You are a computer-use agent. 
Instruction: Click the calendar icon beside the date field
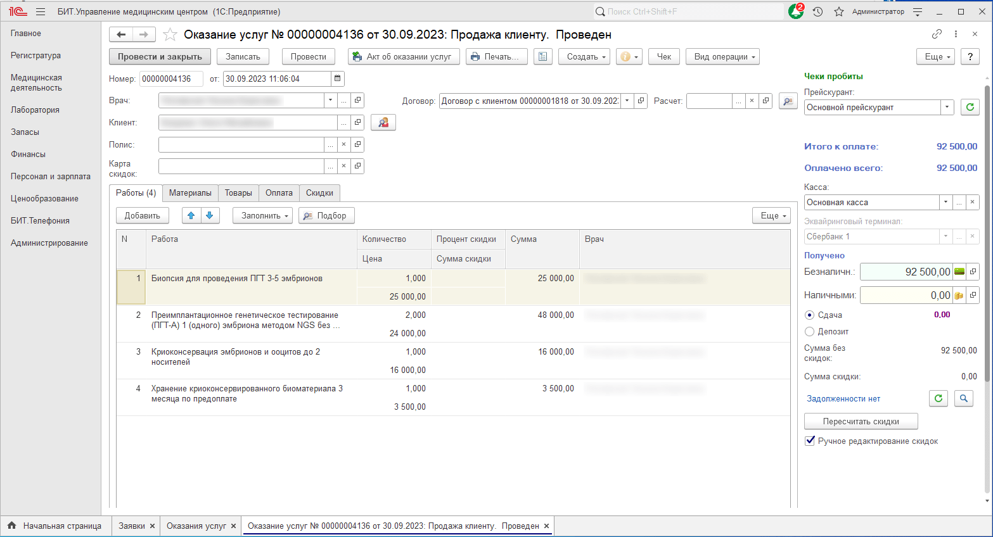(338, 79)
